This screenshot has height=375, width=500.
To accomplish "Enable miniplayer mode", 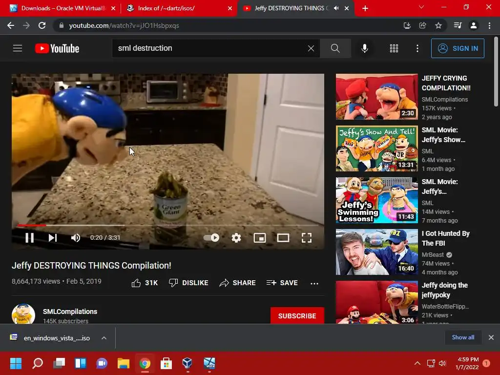I will pyautogui.click(x=260, y=238).
